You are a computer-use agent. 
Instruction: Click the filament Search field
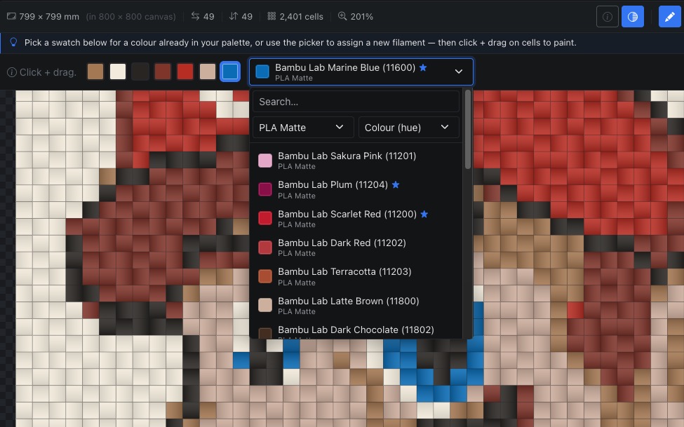[x=356, y=102]
